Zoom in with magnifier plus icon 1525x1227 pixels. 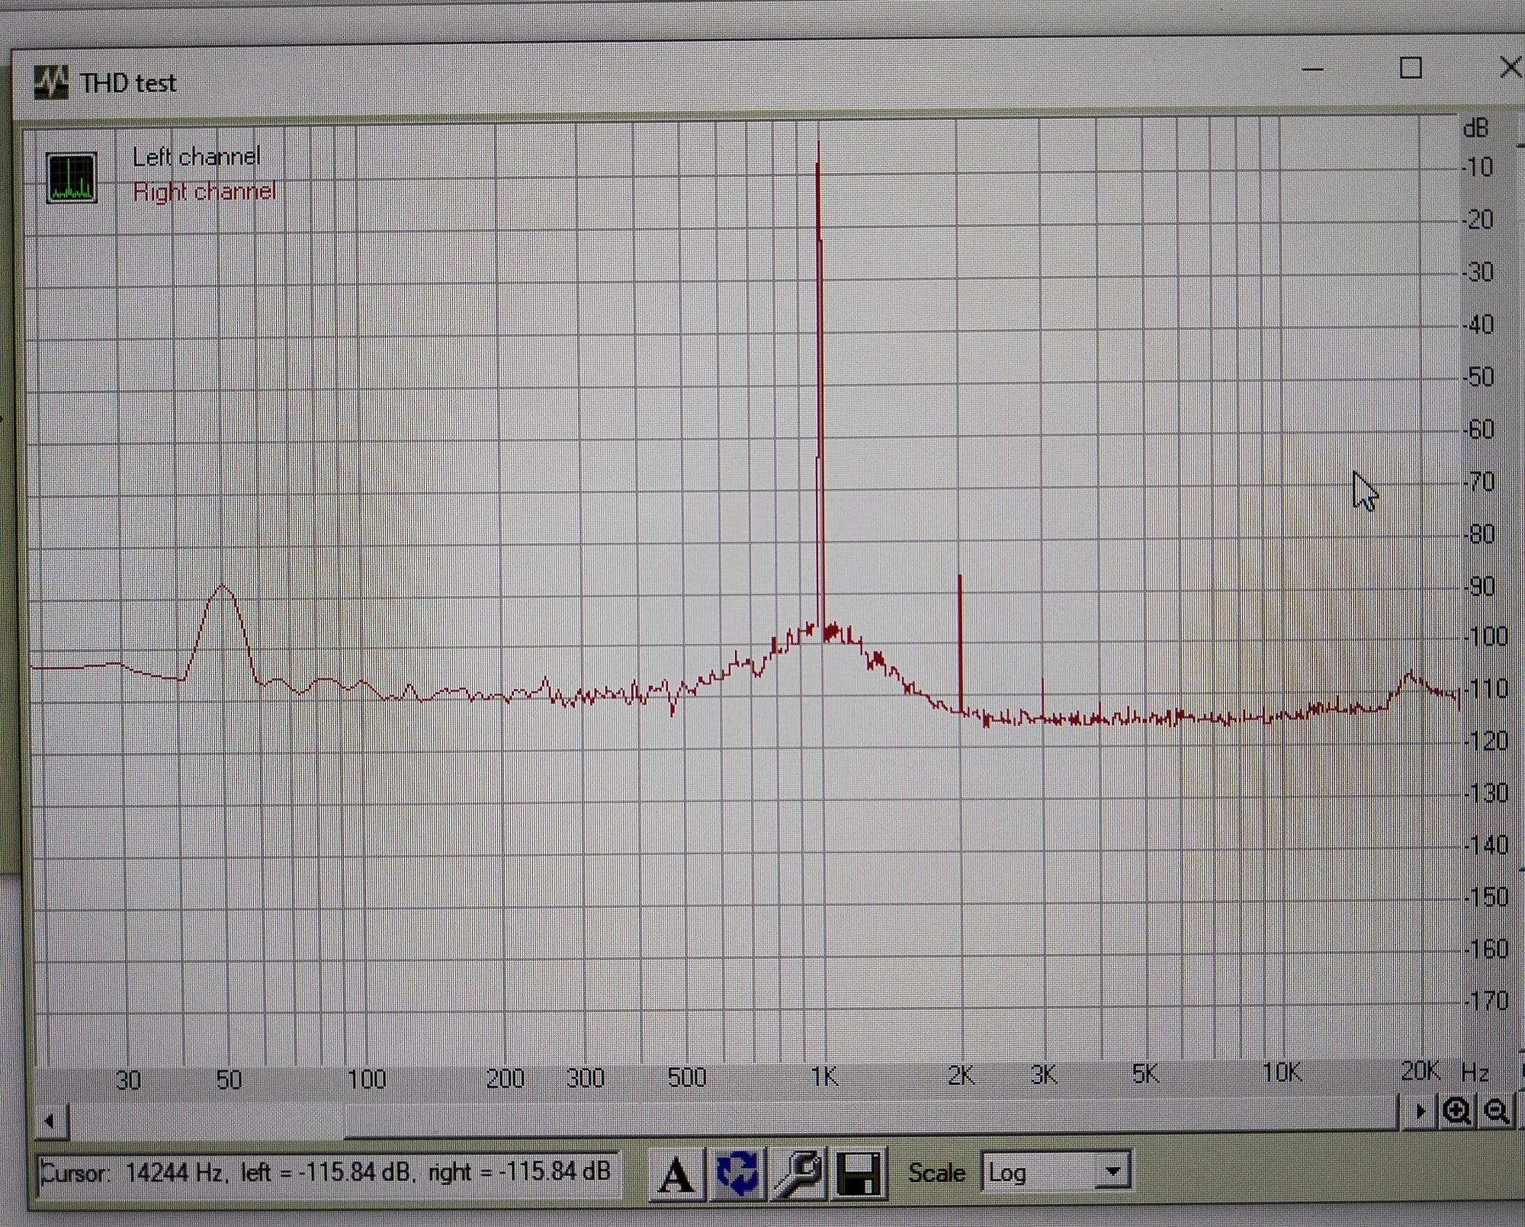coord(1456,1111)
